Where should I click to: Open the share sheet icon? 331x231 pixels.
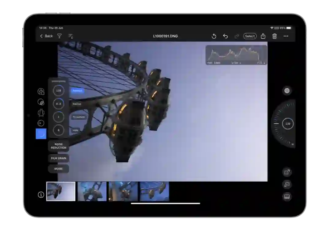[263, 36]
